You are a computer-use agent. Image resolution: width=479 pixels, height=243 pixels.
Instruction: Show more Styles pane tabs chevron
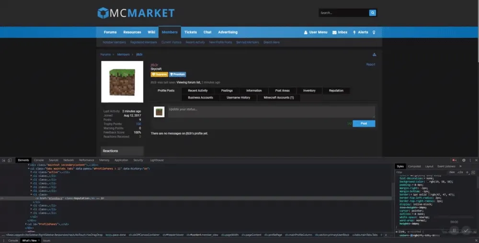tap(460, 166)
